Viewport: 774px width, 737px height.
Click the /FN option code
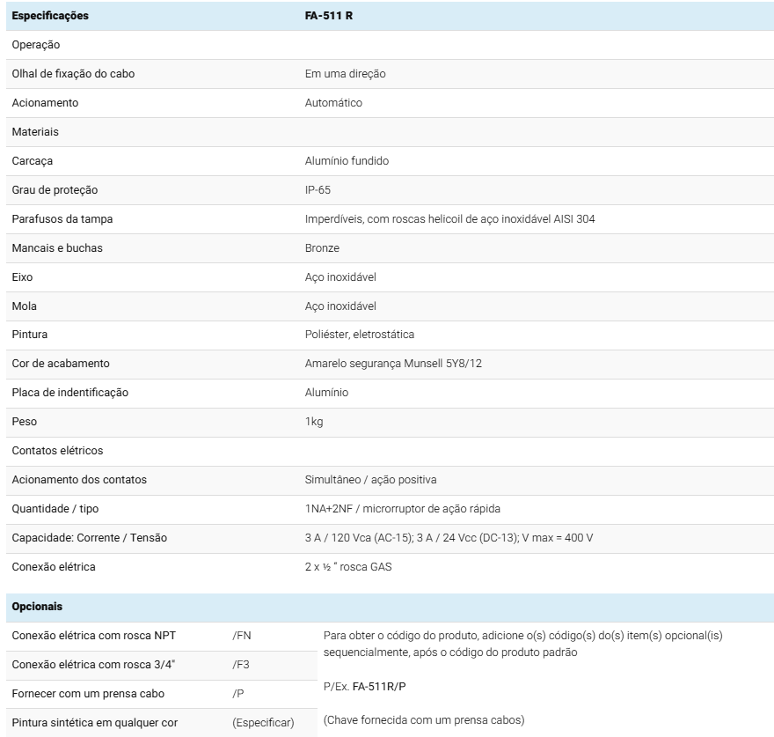click(242, 636)
